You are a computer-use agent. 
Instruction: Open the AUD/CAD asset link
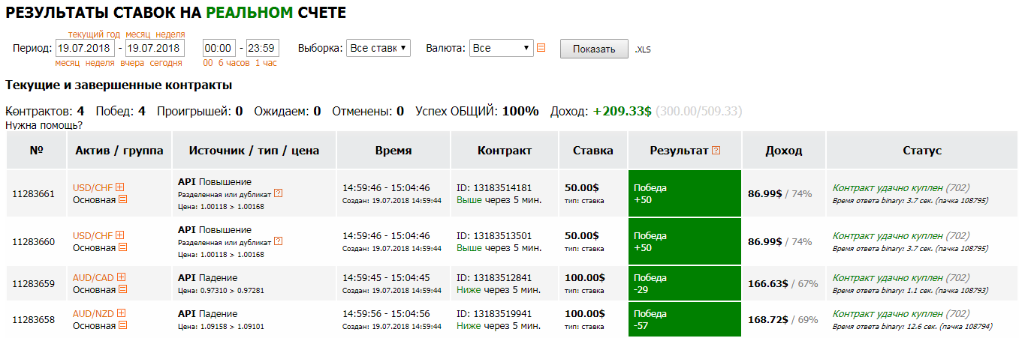coord(93,277)
